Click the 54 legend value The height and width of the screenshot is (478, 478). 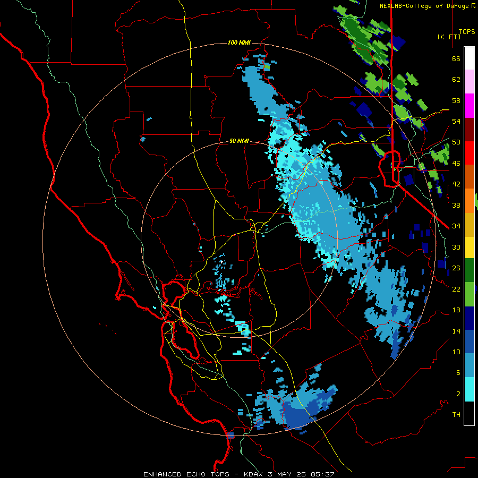(456, 122)
